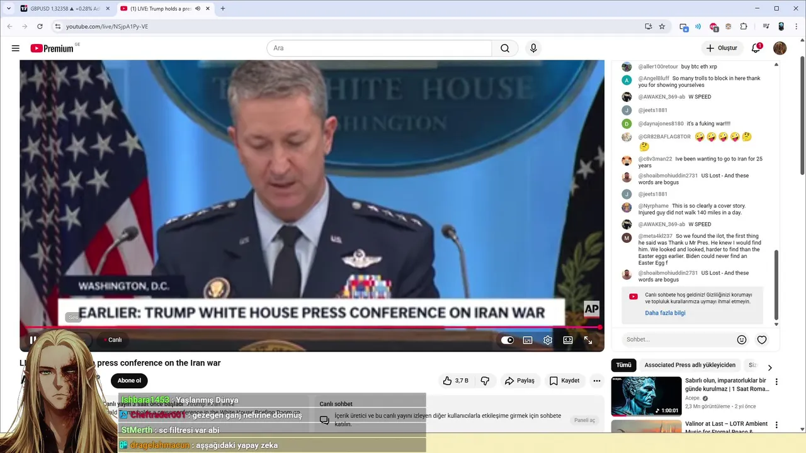Open options for Valinor at Last video

[776, 425]
